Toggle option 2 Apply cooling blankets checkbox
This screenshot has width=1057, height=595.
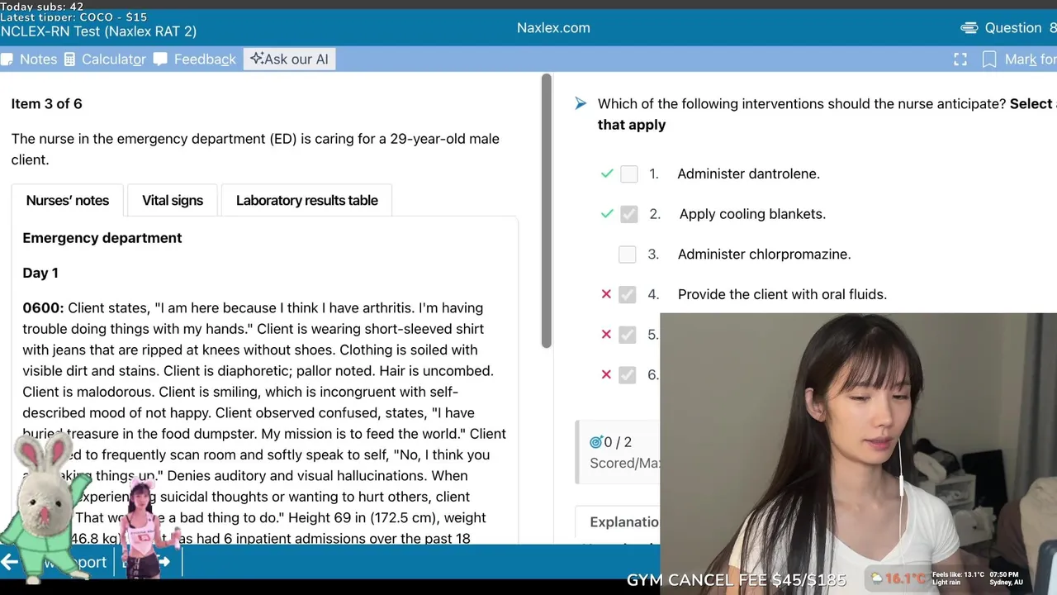629,214
